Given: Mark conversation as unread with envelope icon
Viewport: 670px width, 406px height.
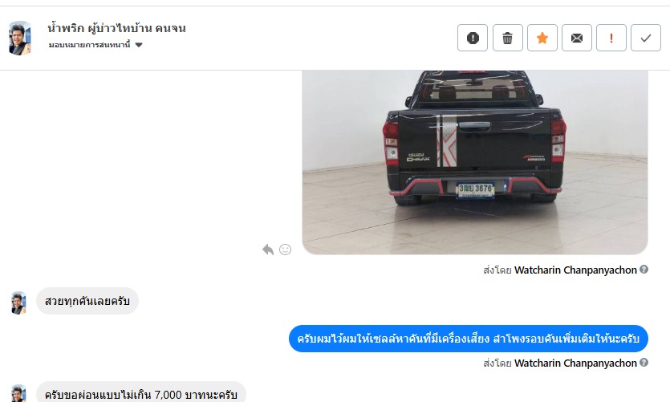Looking at the screenshot, I should pyautogui.click(x=576, y=38).
